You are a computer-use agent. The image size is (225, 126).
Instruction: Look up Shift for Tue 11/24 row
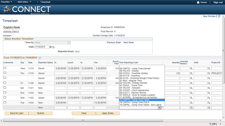click(209, 103)
